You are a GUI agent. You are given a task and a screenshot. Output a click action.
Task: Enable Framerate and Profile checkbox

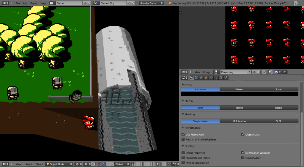click(x=183, y=158)
